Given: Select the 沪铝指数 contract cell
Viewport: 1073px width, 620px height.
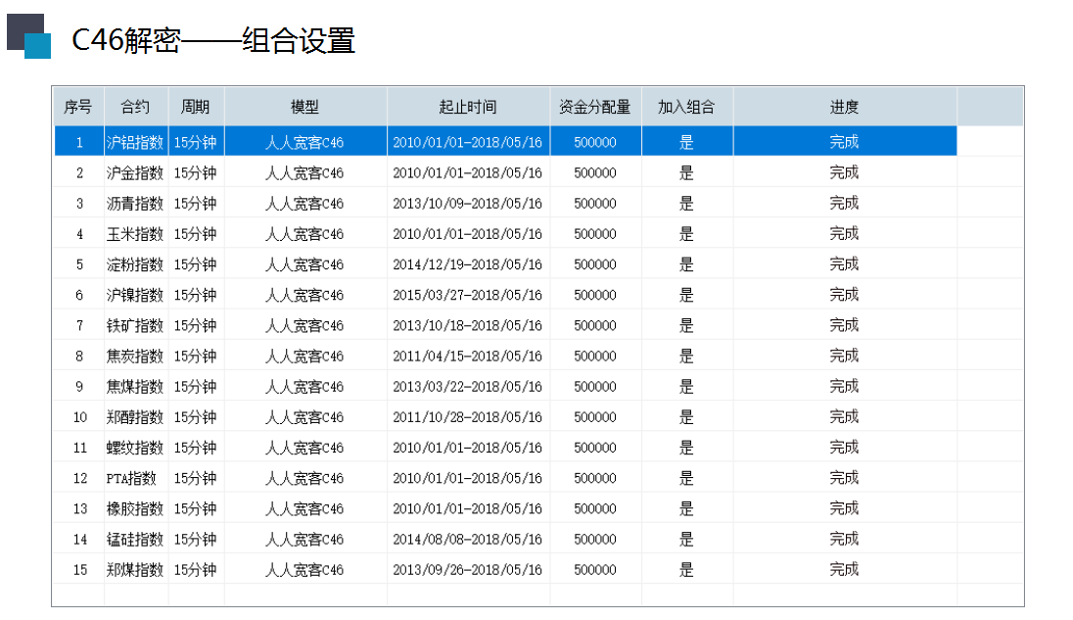Looking at the screenshot, I should click(x=135, y=142).
